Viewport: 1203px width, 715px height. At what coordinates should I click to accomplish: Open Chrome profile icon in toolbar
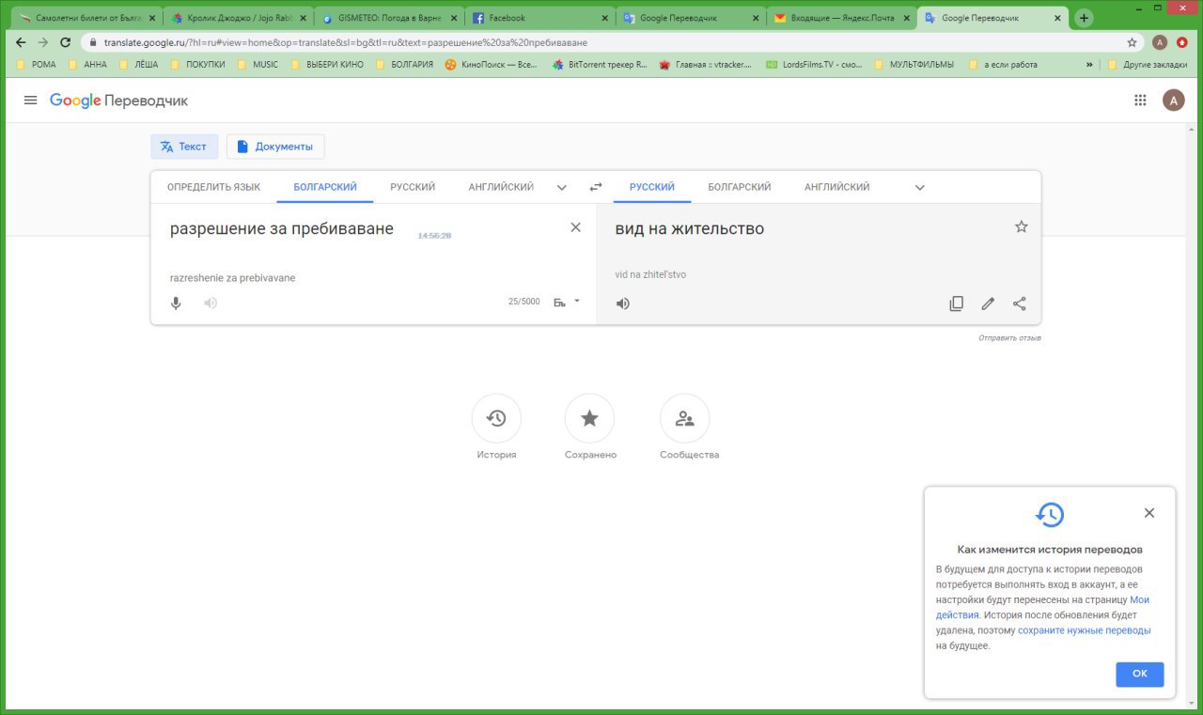[x=1160, y=42]
